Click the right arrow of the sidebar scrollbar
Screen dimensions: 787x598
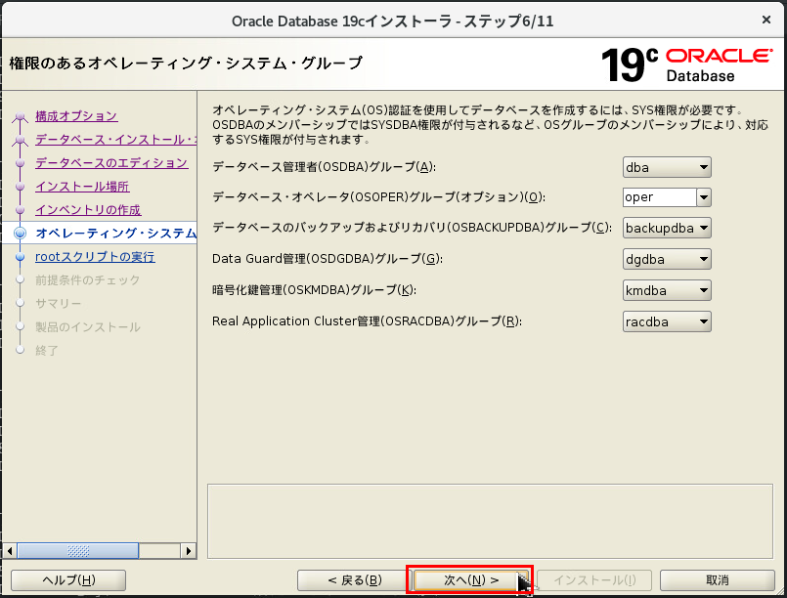[x=191, y=550]
